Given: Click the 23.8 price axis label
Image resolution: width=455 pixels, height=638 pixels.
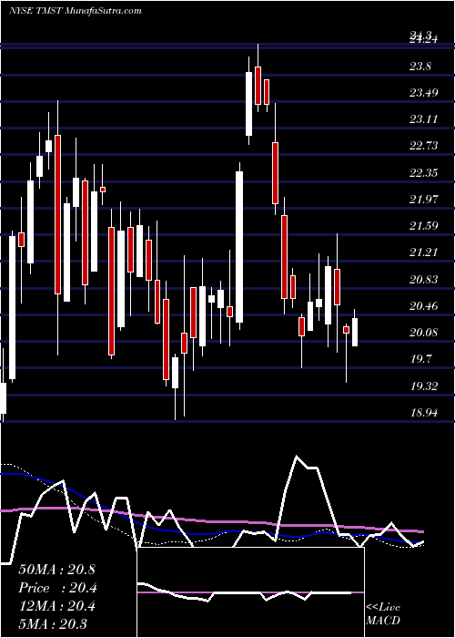Looking at the screenshot, I should pyautogui.click(x=420, y=66).
